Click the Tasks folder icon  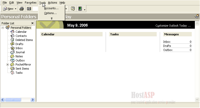coord(12,73)
